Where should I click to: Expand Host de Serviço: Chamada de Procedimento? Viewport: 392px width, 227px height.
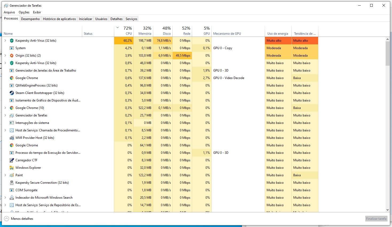[x=5, y=130]
